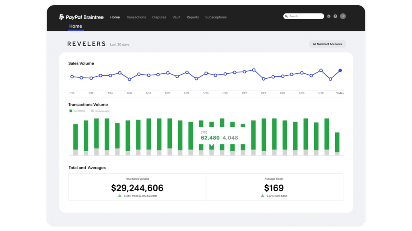412x231 pixels.
Task: Click green arrow under Average Ticket
Action: [x=262, y=196]
